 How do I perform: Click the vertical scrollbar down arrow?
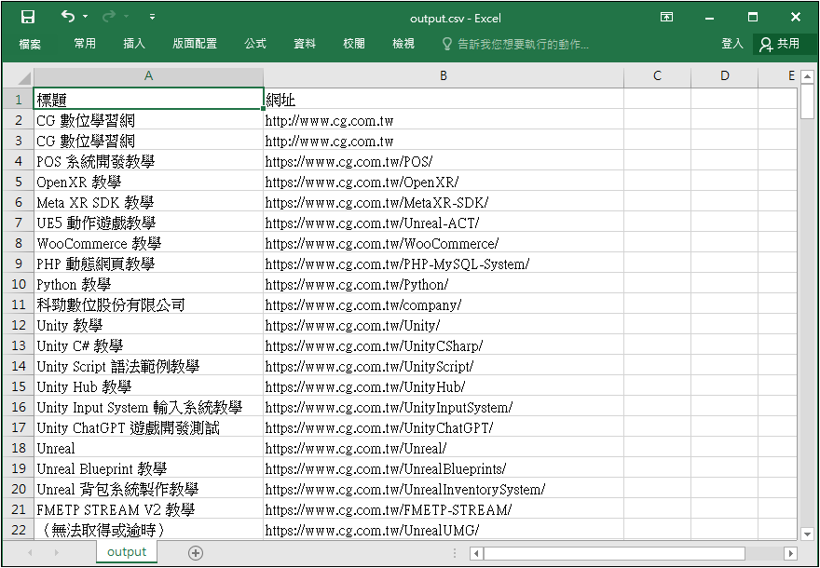point(807,534)
